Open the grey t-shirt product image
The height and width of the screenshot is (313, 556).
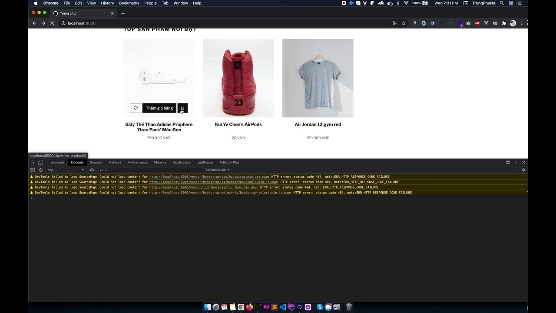[x=318, y=78]
